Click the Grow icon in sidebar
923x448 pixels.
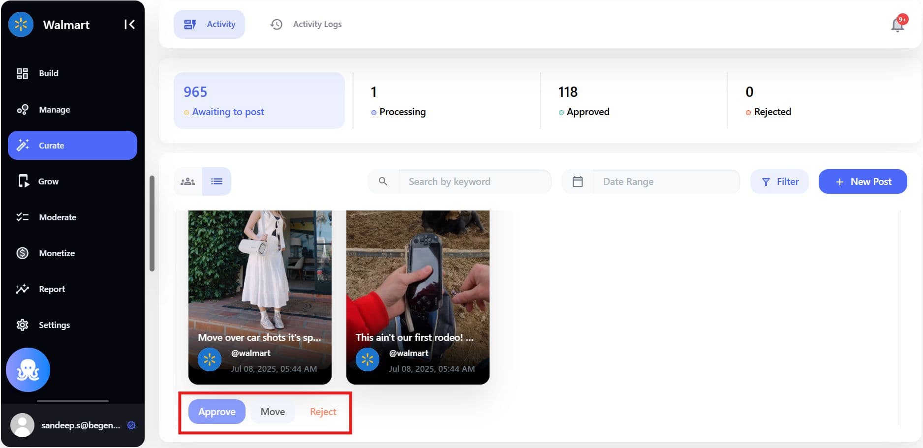[23, 181]
